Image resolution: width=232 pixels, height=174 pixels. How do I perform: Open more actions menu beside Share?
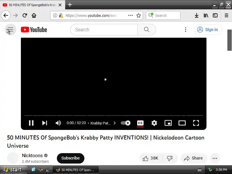click(x=215, y=158)
